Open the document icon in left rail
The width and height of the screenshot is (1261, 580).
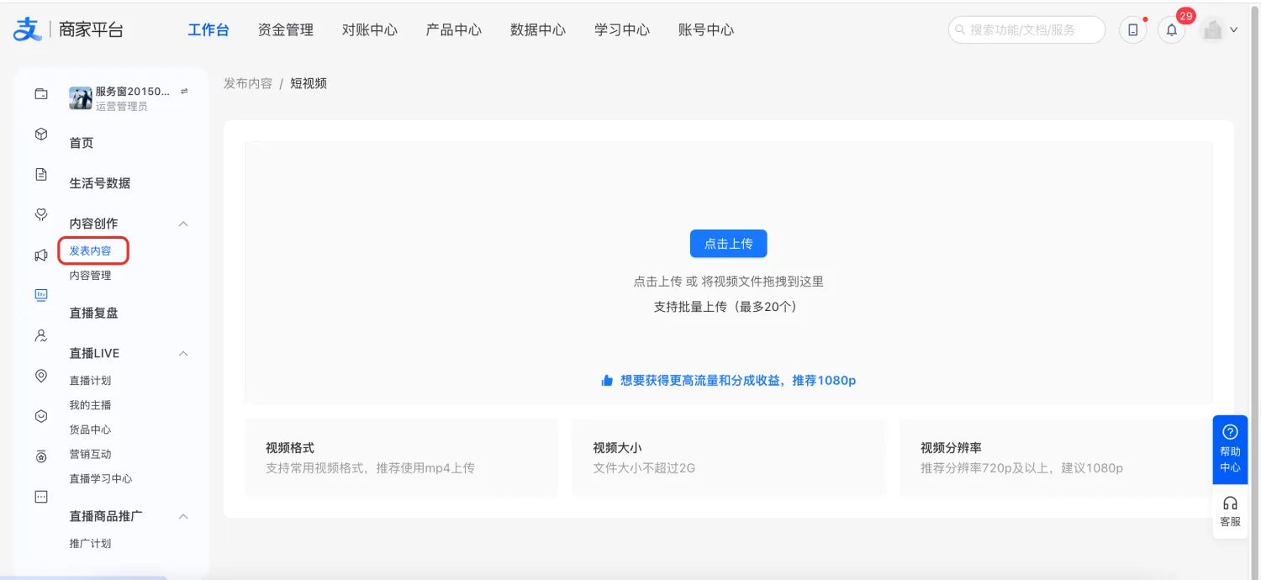tap(40, 175)
